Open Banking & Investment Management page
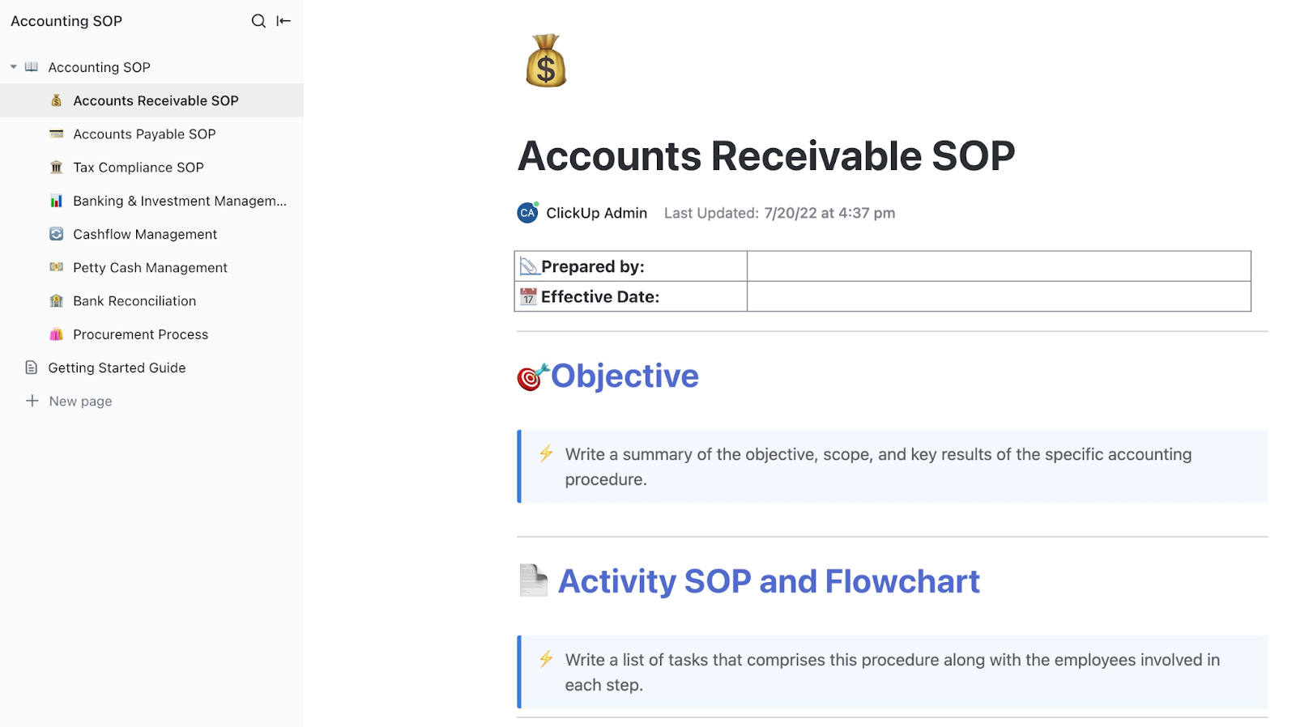The width and height of the screenshot is (1296, 727). [x=179, y=201]
